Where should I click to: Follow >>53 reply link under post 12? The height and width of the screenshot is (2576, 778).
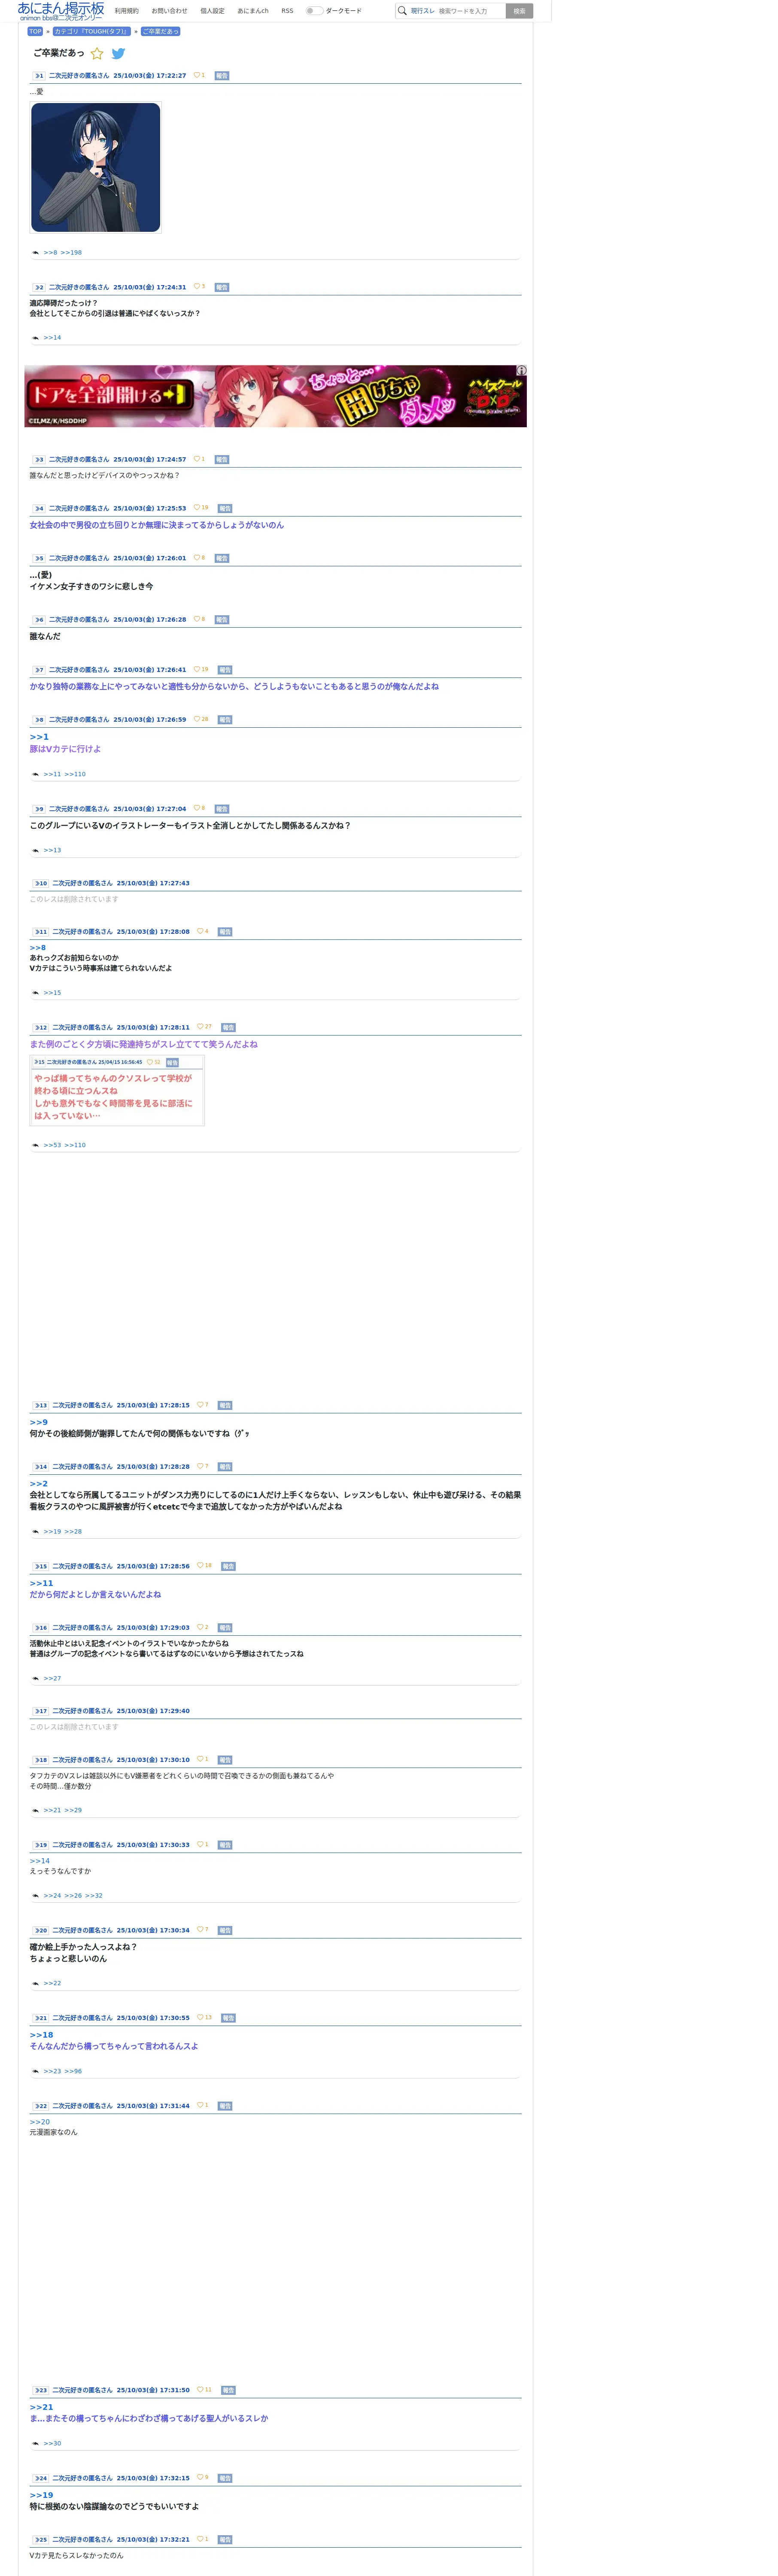52,1146
